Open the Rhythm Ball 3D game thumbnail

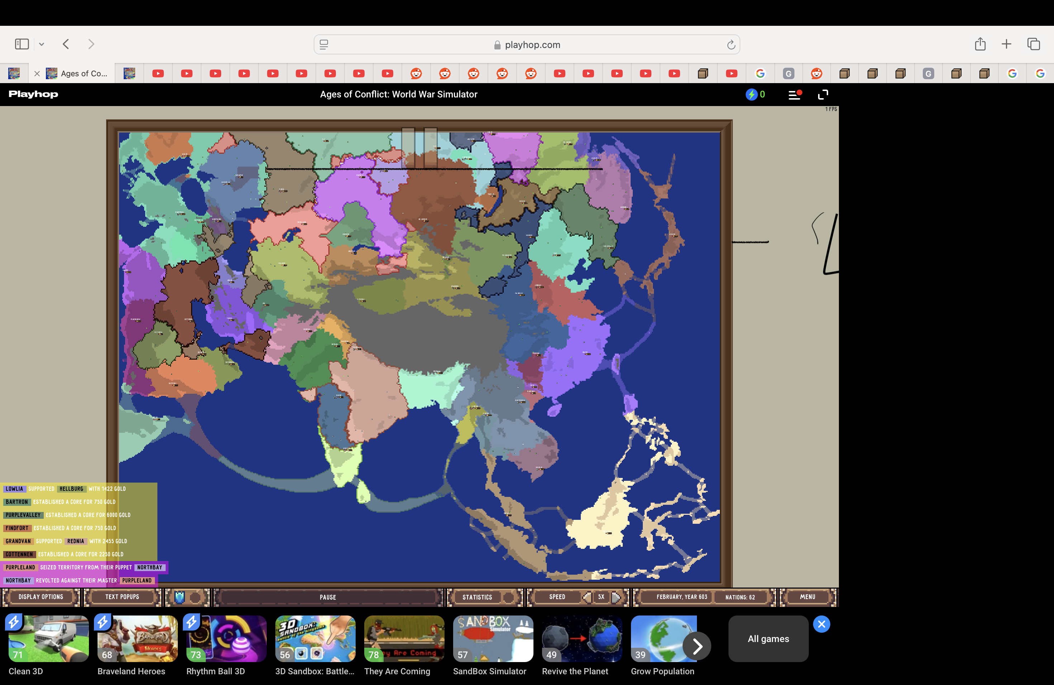(227, 638)
